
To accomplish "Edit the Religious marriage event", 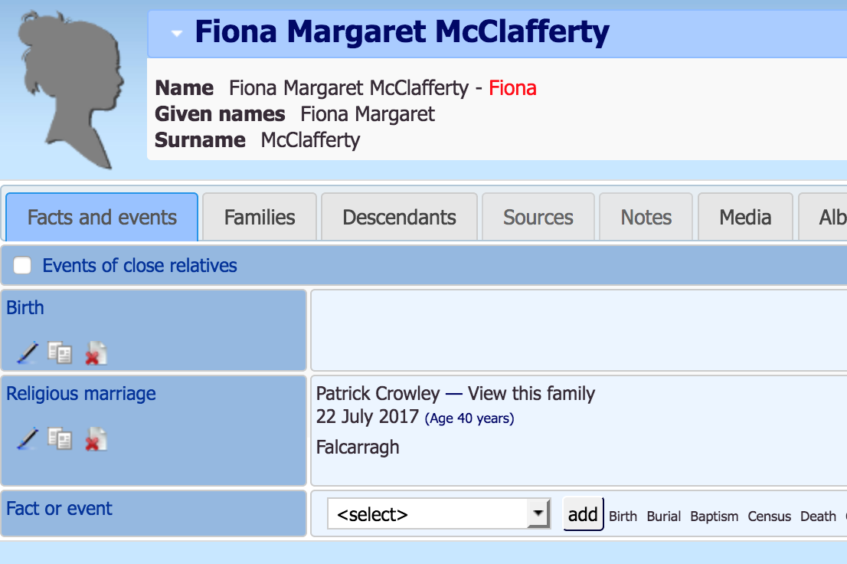I will click(x=28, y=438).
